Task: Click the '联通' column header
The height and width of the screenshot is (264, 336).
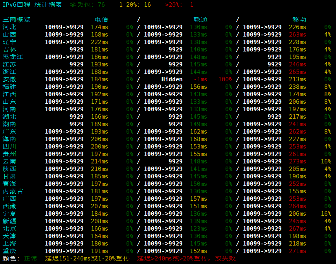Action: click(200, 20)
